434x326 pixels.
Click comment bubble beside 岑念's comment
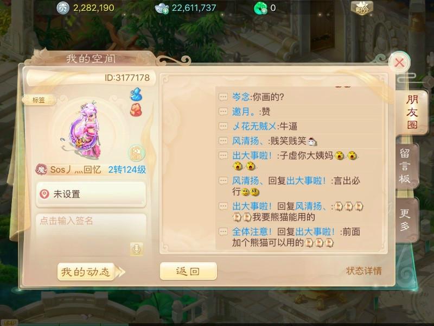[223, 97]
